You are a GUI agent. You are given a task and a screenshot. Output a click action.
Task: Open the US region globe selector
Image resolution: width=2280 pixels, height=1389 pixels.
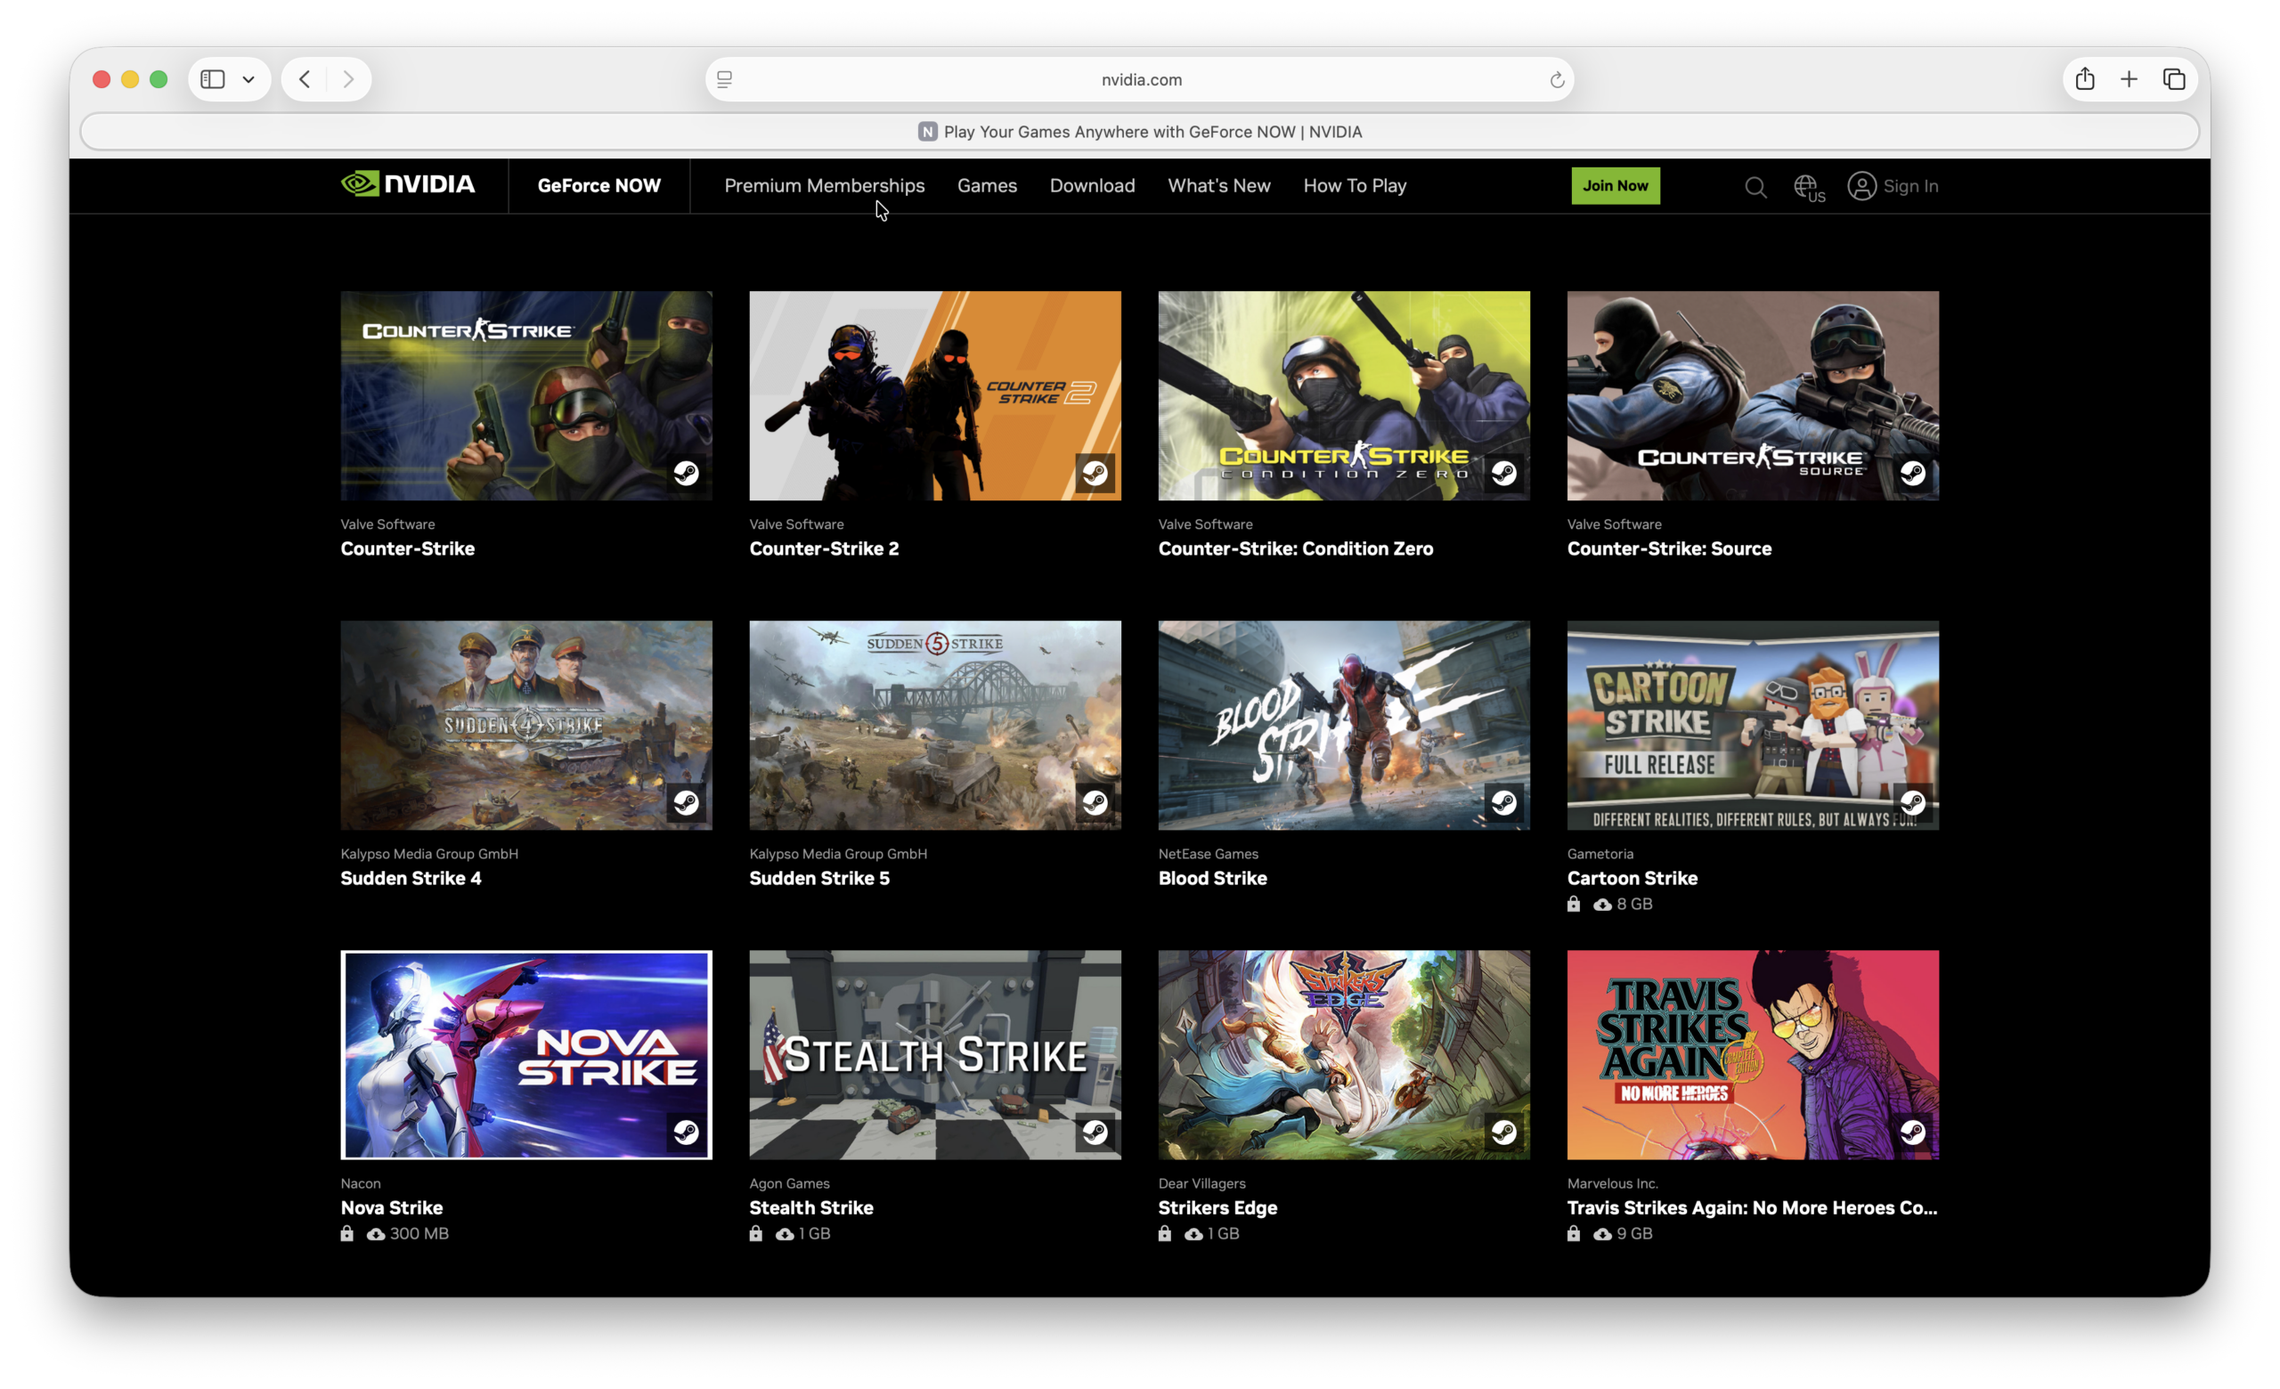[1809, 188]
